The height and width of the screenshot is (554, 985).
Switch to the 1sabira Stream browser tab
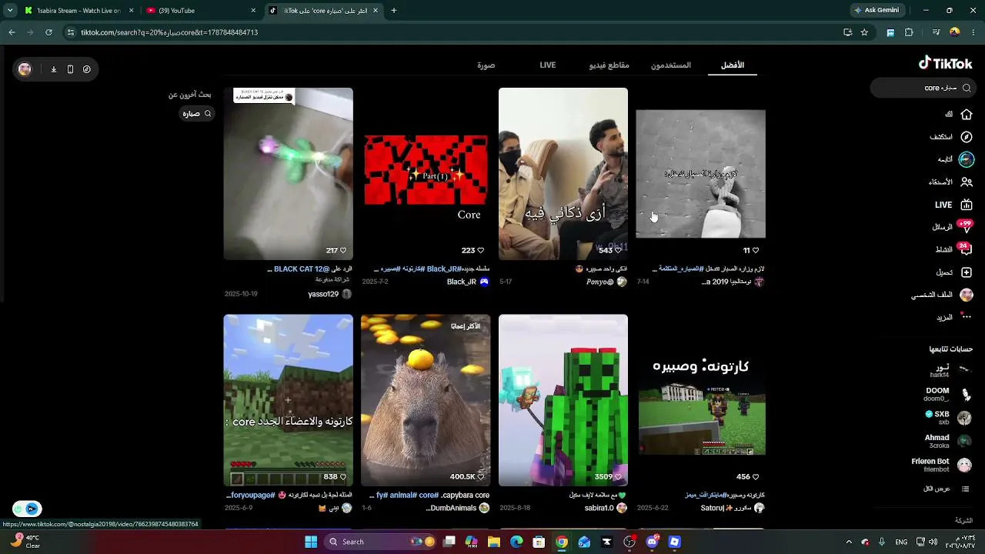click(x=79, y=11)
